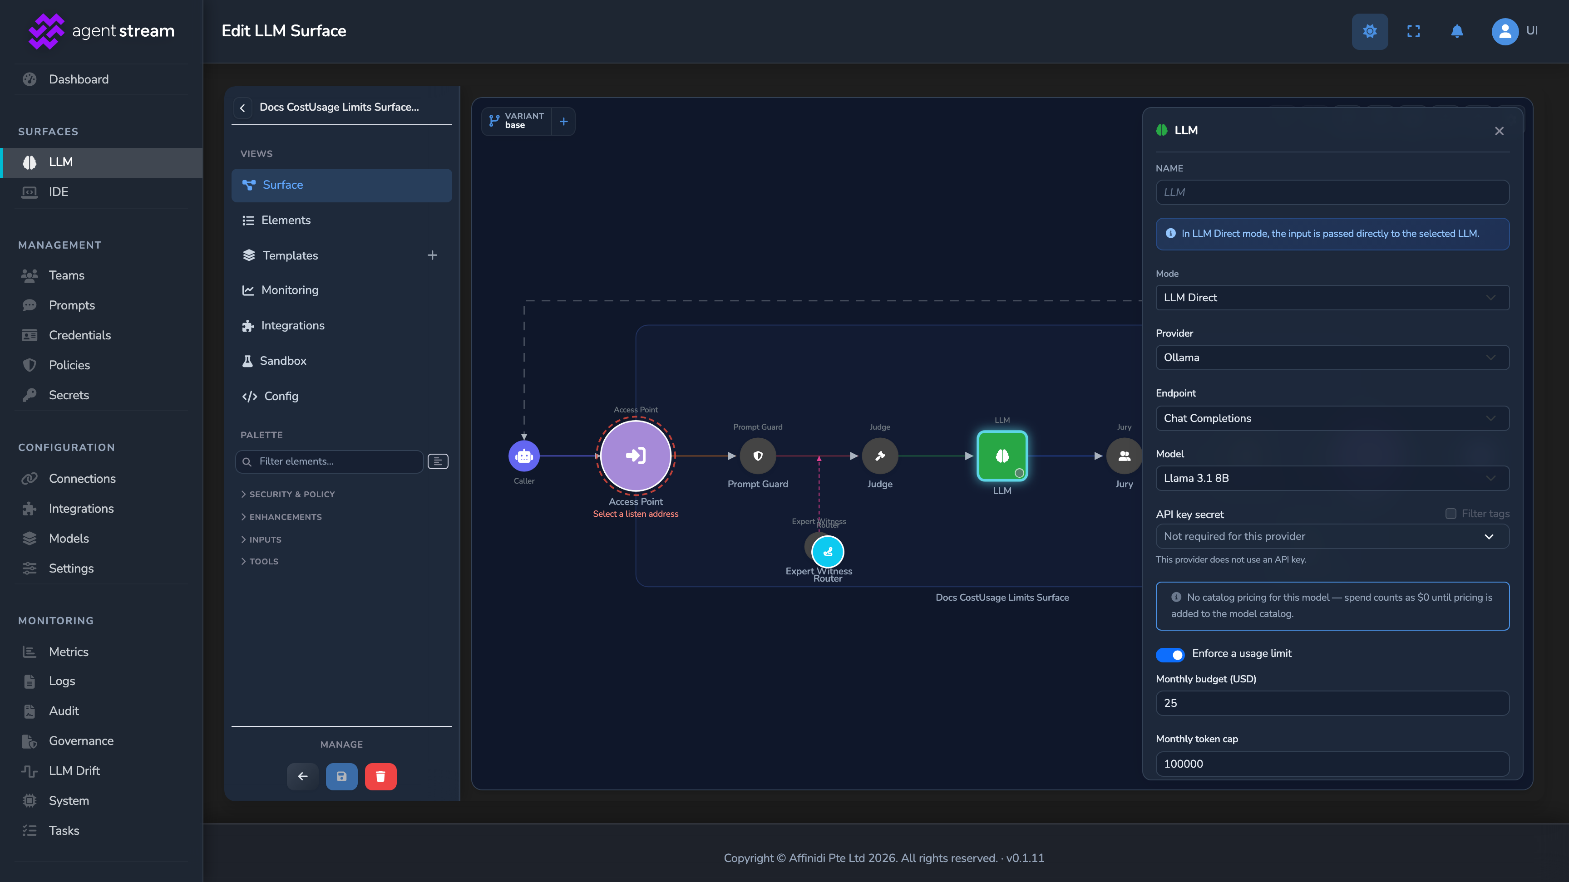Click the Monthly budget (USD) field

pos(1332,703)
